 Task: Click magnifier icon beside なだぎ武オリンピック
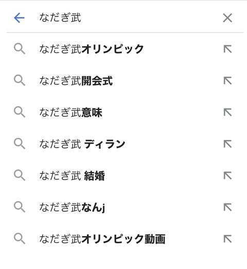[20, 49]
